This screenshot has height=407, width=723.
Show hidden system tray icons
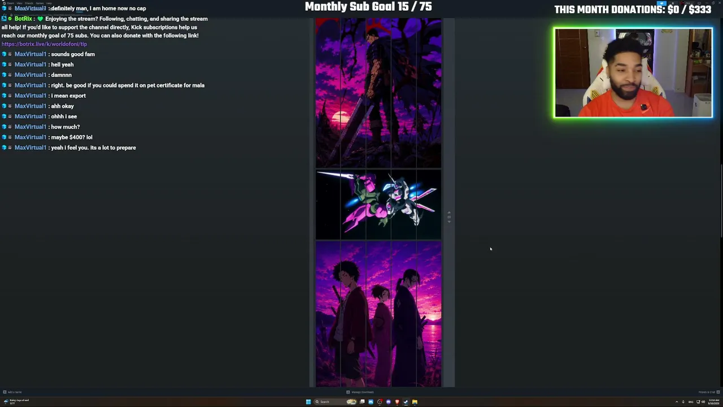(x=677, y=402)
